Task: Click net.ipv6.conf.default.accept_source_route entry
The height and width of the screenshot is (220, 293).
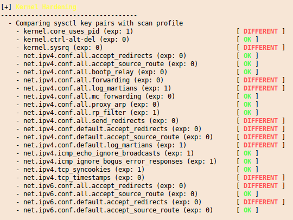Action: pos(118,210)
